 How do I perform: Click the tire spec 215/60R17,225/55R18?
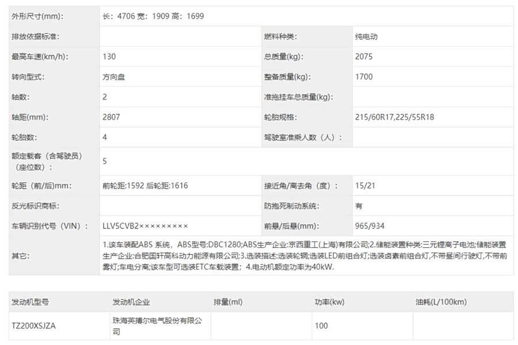(395, 117)
